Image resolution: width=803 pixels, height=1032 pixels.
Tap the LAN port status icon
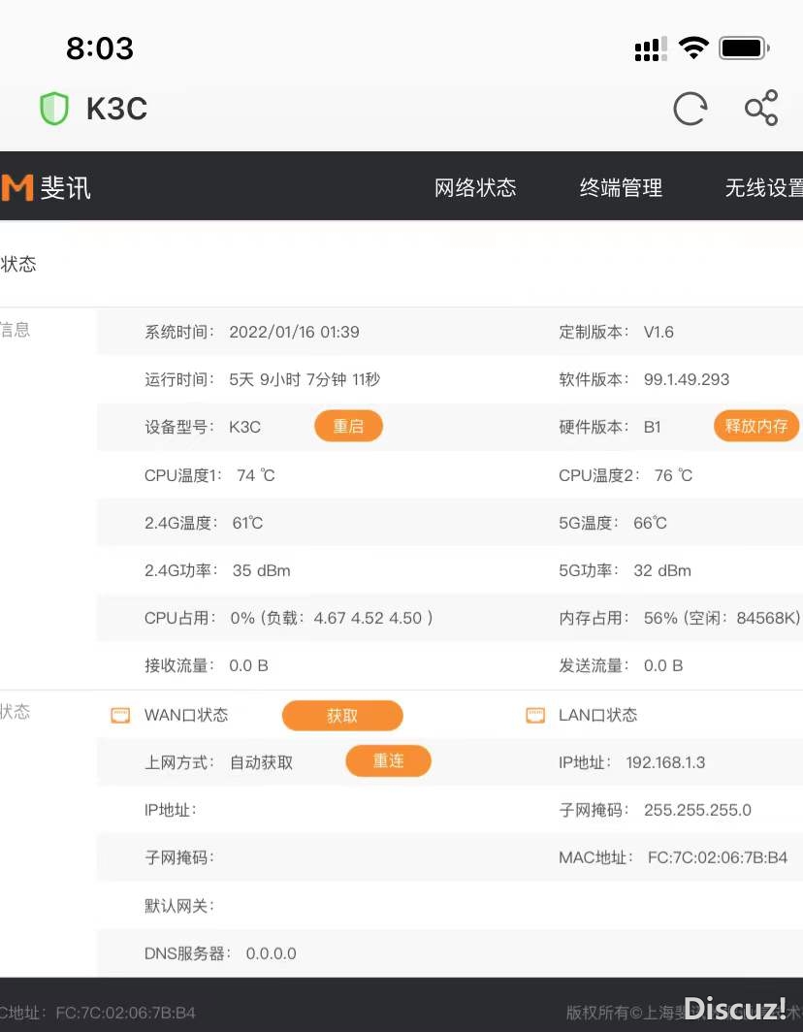[535, 716]
